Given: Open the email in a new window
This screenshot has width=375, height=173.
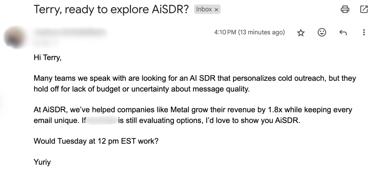Looking at the screenshot, I should (x=364, y=9).
